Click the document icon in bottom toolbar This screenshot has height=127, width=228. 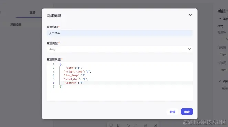(145, 125)
